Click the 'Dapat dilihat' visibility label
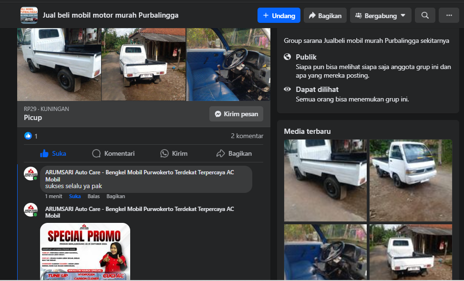 click(317, 89)
